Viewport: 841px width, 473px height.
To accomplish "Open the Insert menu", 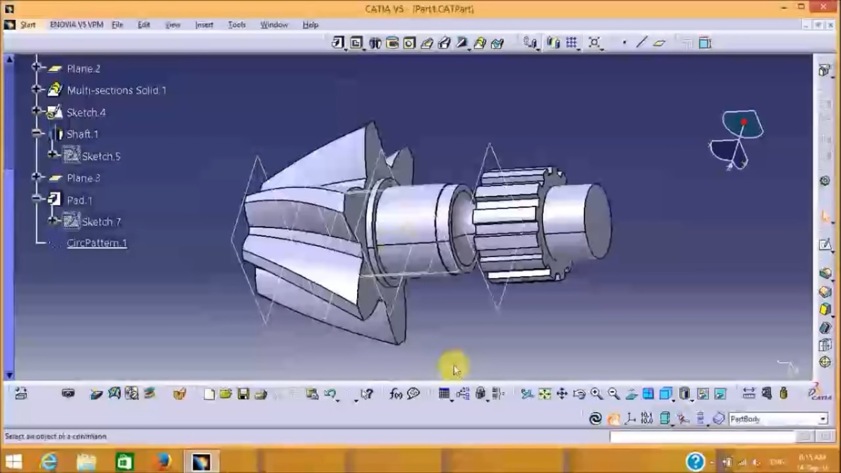I will click(x=204, y=25).
